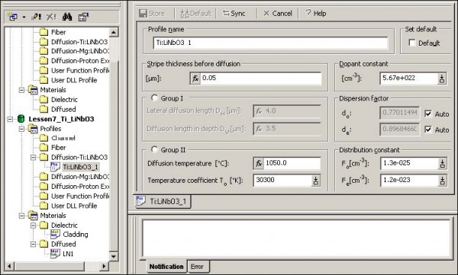The height and width of the screenshot is (275, 458).
Task: Click the Store button
Action: pos(152,14)
